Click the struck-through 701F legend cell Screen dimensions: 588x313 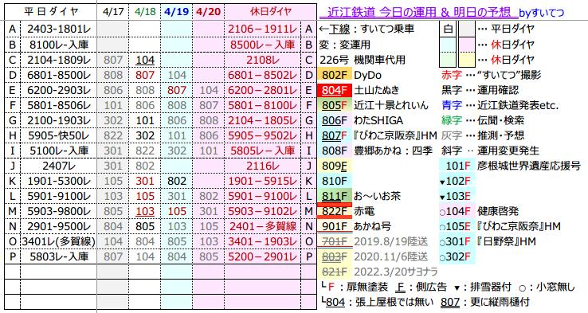(x=335, y=241)
